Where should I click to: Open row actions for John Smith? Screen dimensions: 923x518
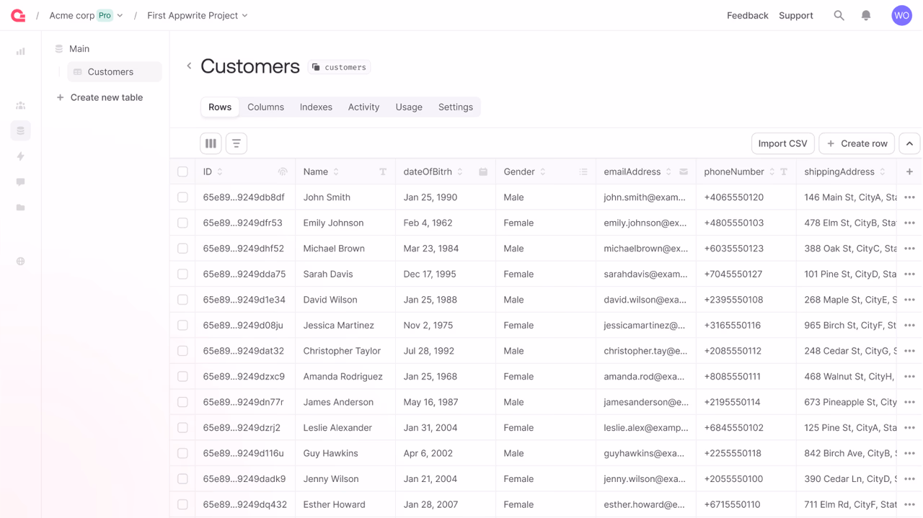909,197
